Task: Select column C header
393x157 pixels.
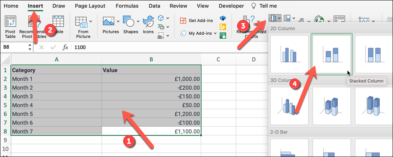Action: point(218,59)
